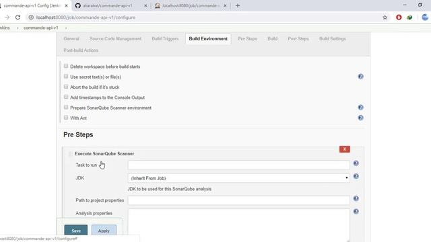Show help for Analysis properties
This screenshot has height=242, width=431.
point(356,212)
